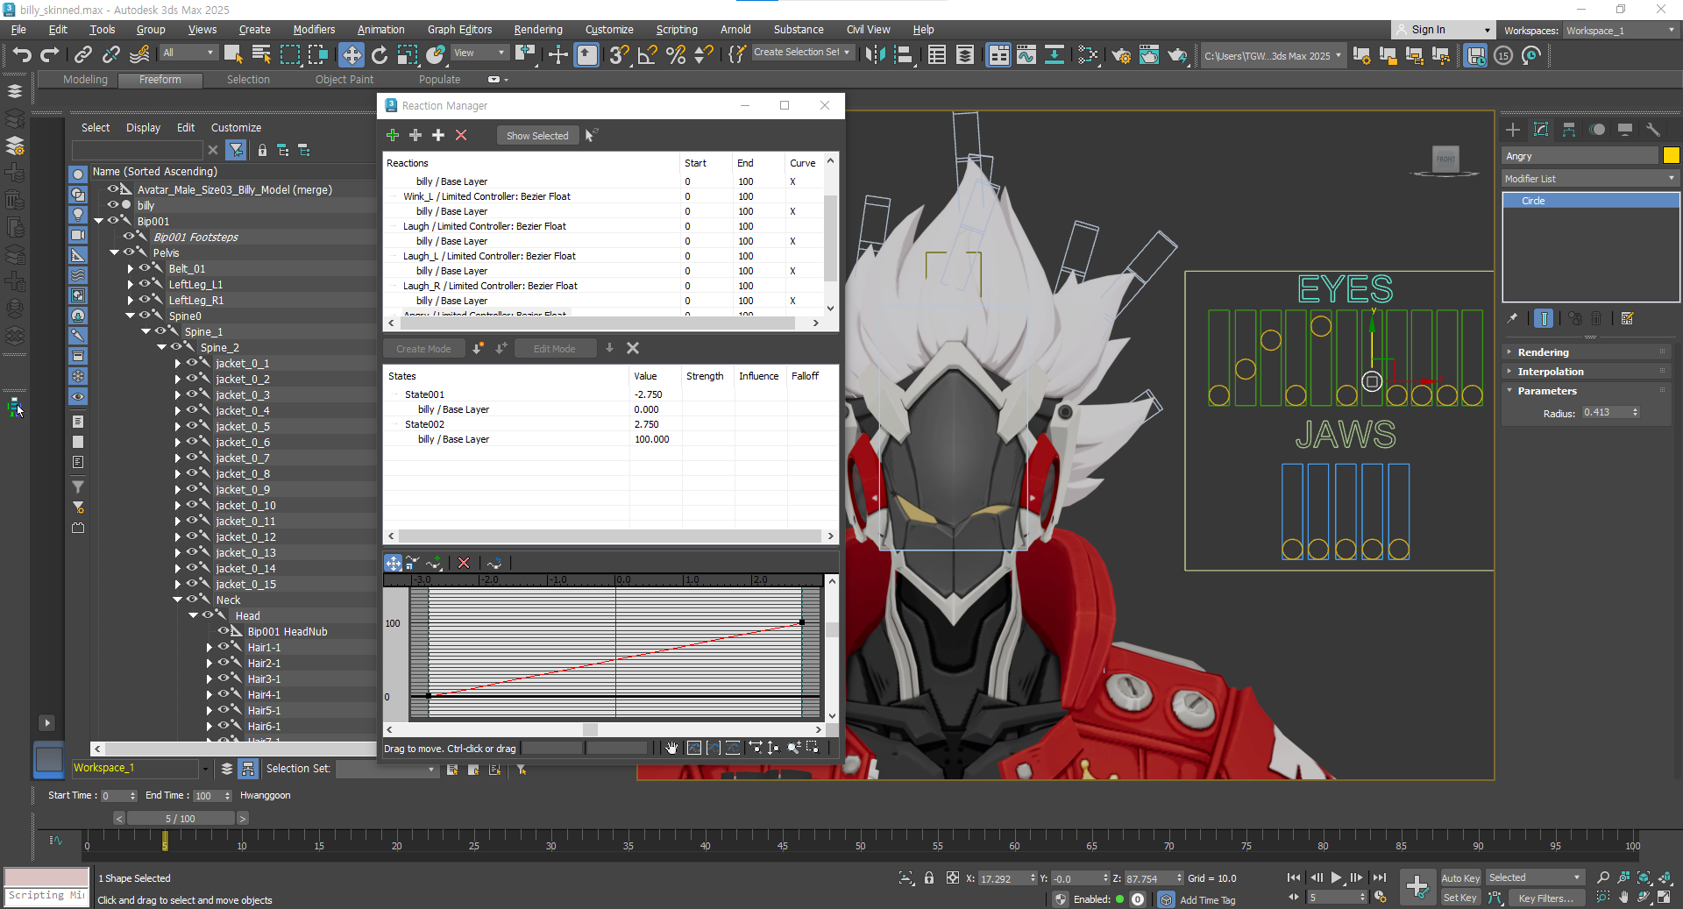
Task: Toggle visibility eye of Pelvis row
Action: (129, 252)
